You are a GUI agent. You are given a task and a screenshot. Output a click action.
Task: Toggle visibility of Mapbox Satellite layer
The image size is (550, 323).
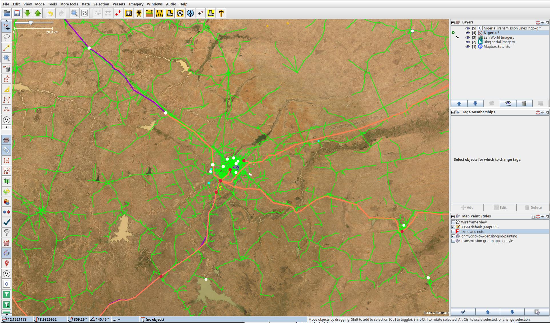pyautogui.click(x=468, y=47)
